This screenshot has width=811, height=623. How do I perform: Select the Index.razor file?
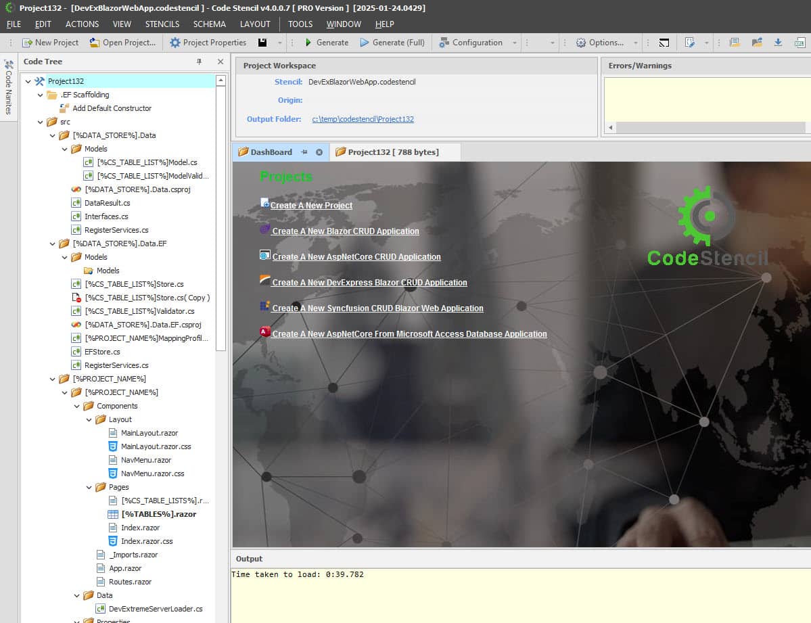140,528
